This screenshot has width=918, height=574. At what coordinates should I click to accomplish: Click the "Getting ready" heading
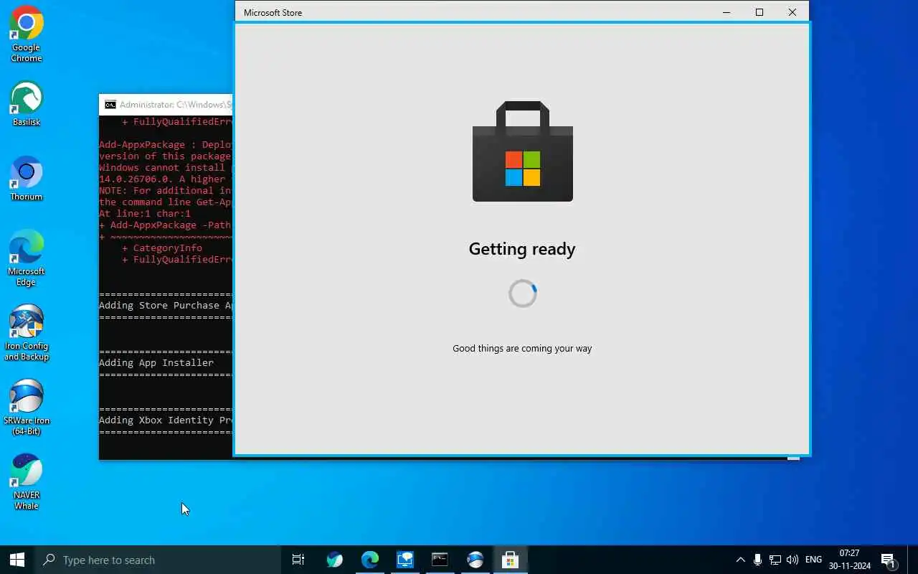click(522, 249)
